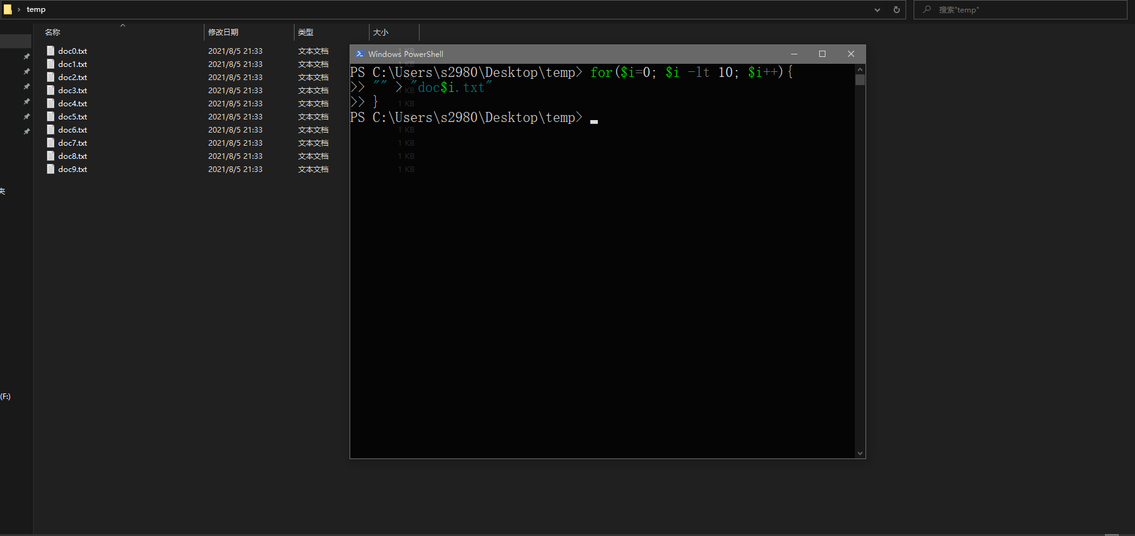Select the doc4.txt file icon

(51, 103)
